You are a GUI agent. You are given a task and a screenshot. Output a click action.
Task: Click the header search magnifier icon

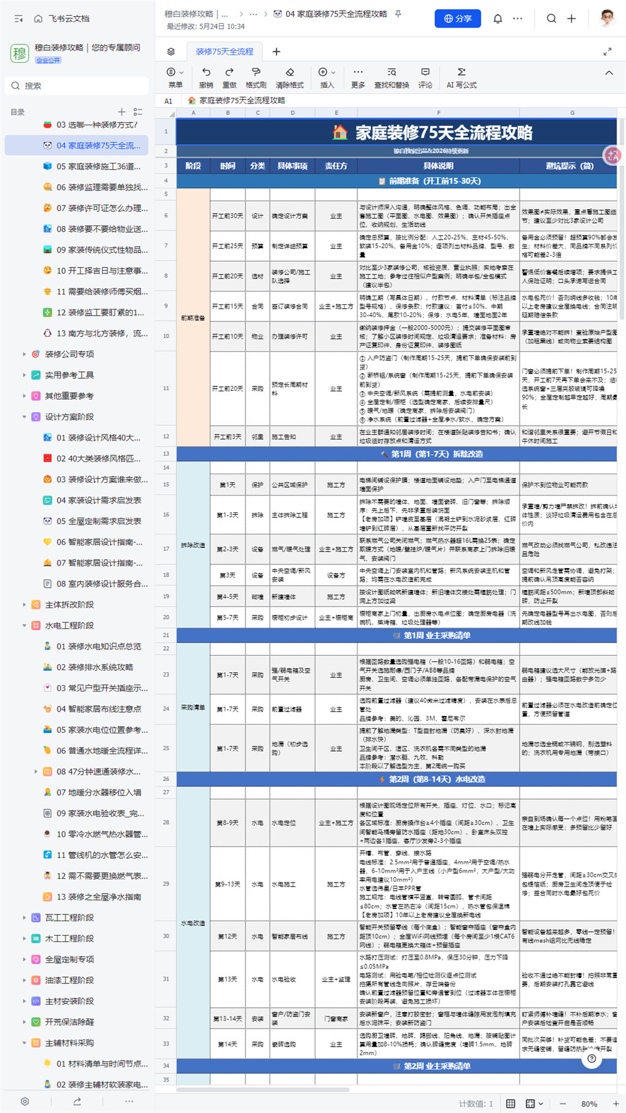tap(552, 19)
